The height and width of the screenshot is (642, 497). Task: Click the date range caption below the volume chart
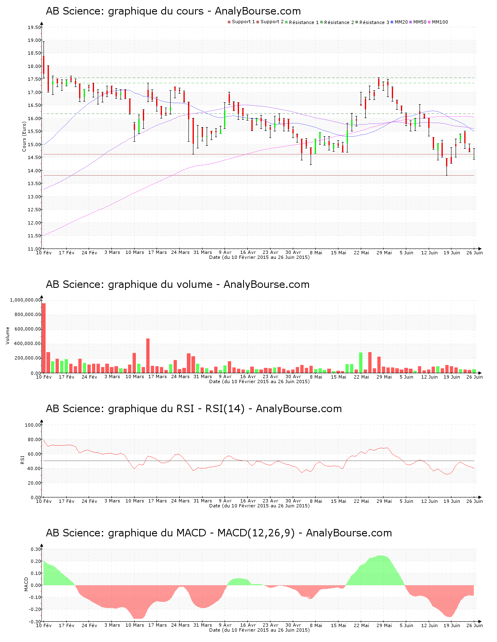point(259,381)
